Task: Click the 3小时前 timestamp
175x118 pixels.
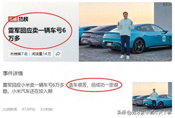Action: [46, 109]
